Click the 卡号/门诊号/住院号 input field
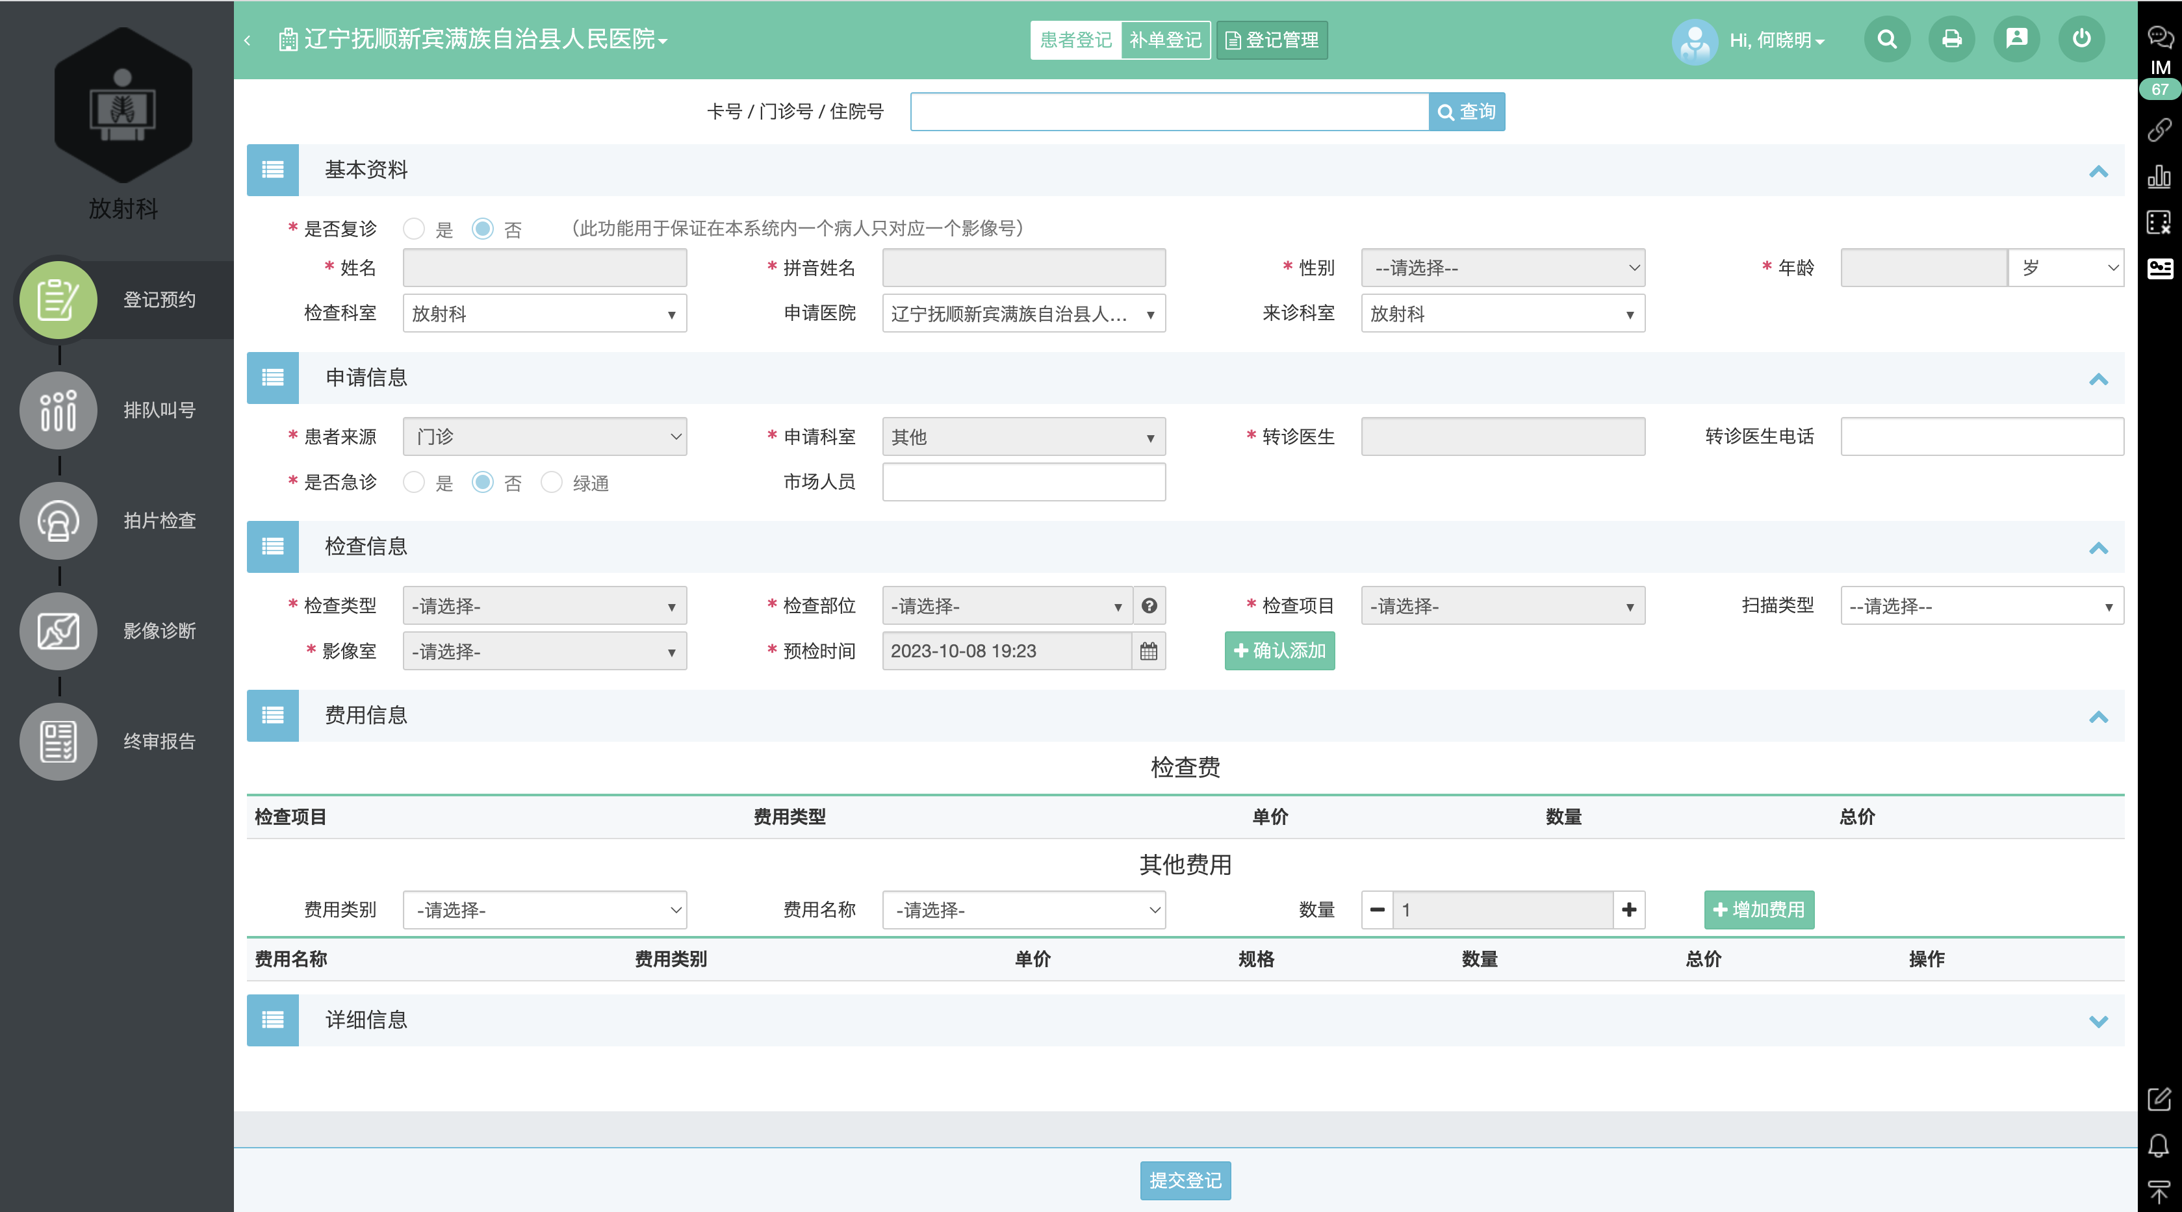This screenshot has width=2182, height=1212. tap(1170, 112)
